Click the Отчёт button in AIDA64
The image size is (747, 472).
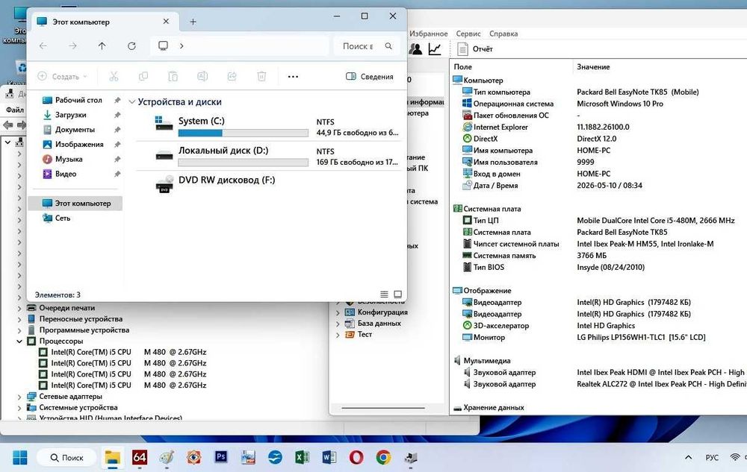coord(475,49)
